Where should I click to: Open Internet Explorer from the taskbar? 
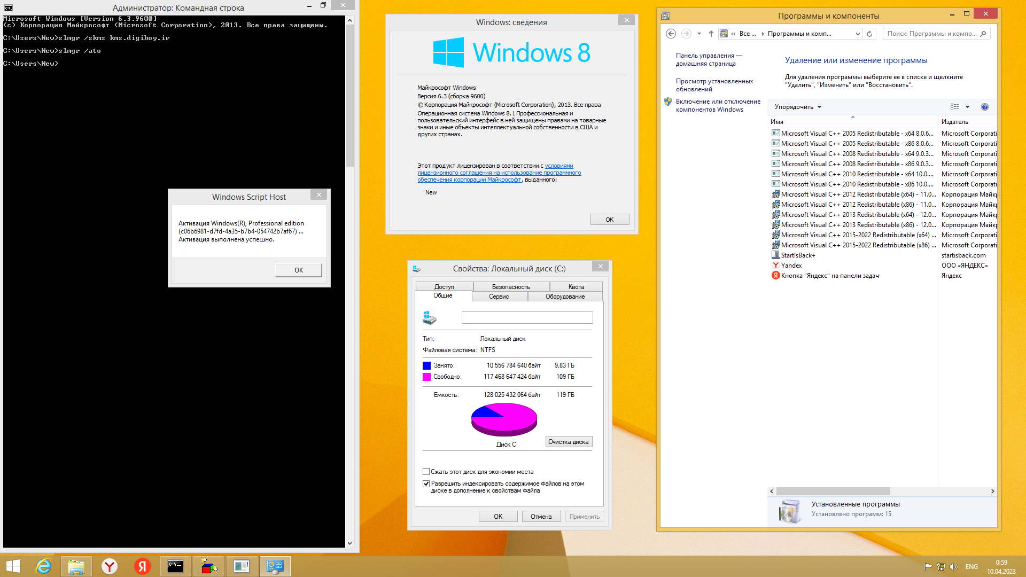coord(43,566)
